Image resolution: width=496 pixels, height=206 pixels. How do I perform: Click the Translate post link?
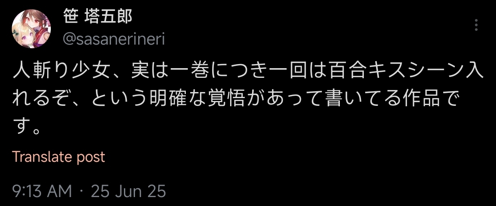tap(59, 157)
